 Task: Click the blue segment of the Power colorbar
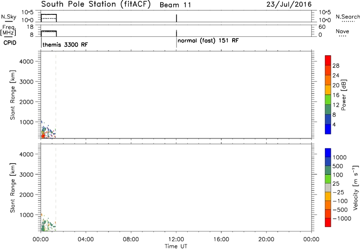tap(328, 129)
